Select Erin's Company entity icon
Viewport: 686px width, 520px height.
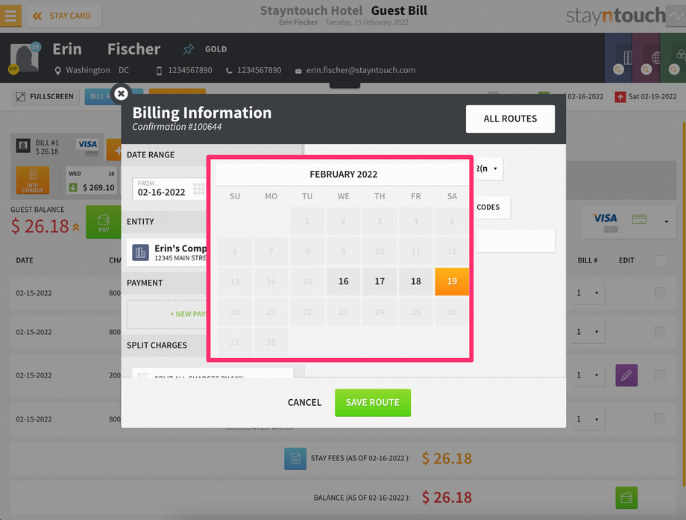coord(140,253)
